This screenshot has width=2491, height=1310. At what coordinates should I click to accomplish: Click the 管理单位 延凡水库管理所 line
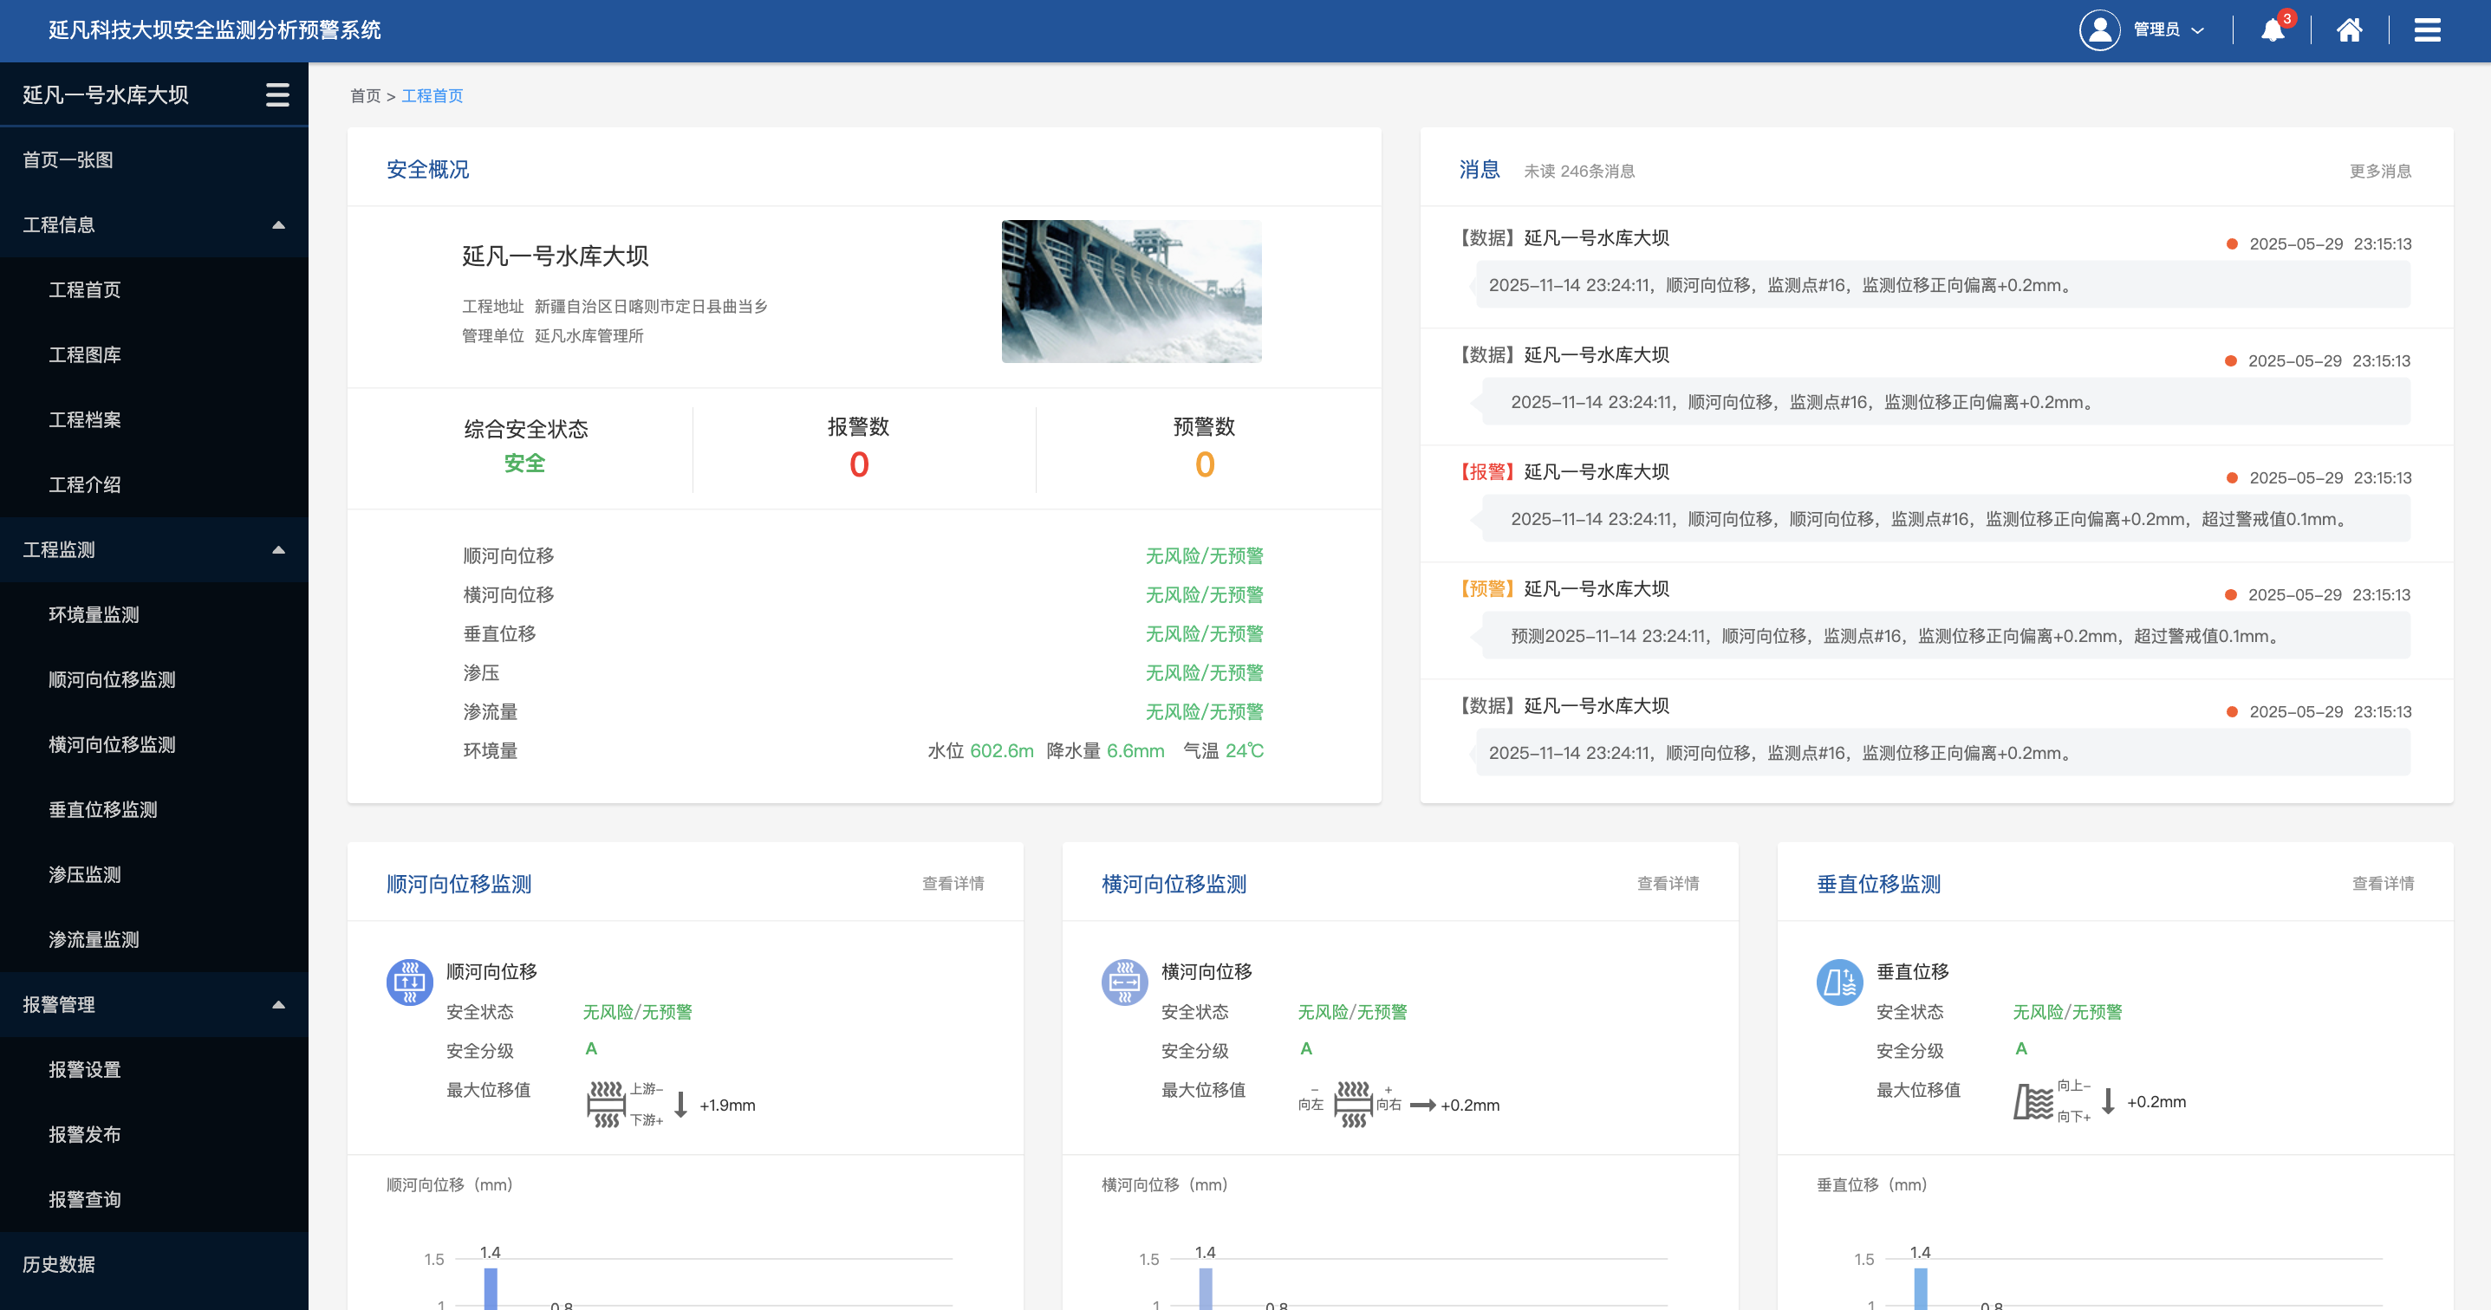click(552, 336)
